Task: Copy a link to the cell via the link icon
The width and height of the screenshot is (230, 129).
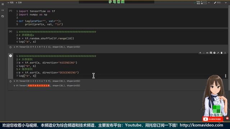Action: 207,53
